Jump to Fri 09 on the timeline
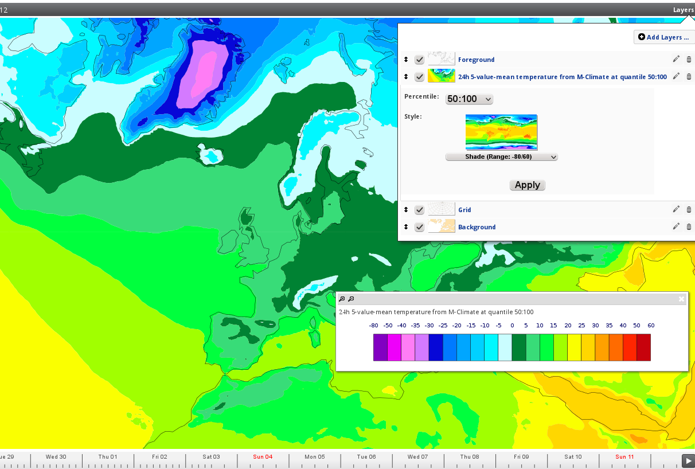This screenshot has width=695, height=469. pos(521,456)
